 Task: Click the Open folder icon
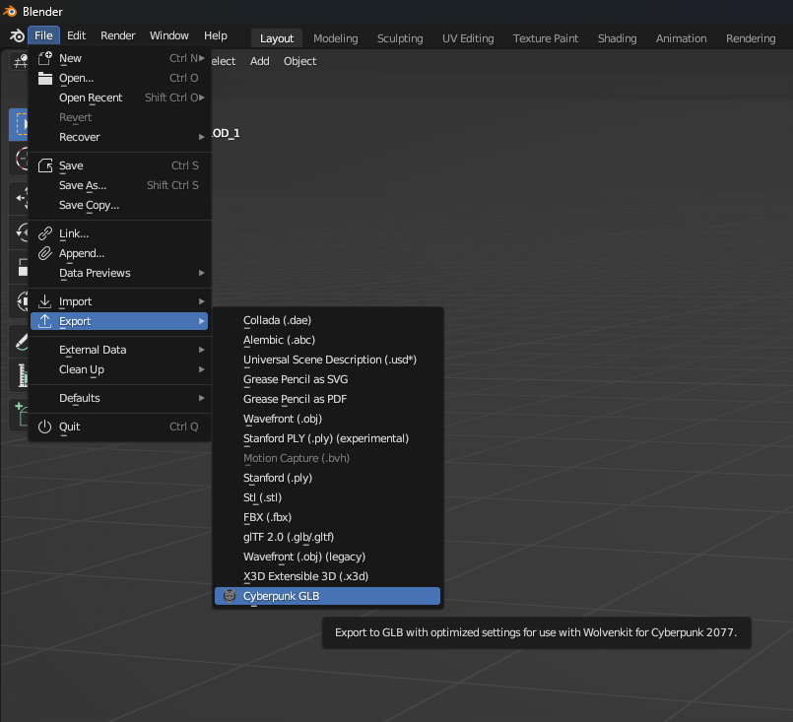[x=44, y=78]
